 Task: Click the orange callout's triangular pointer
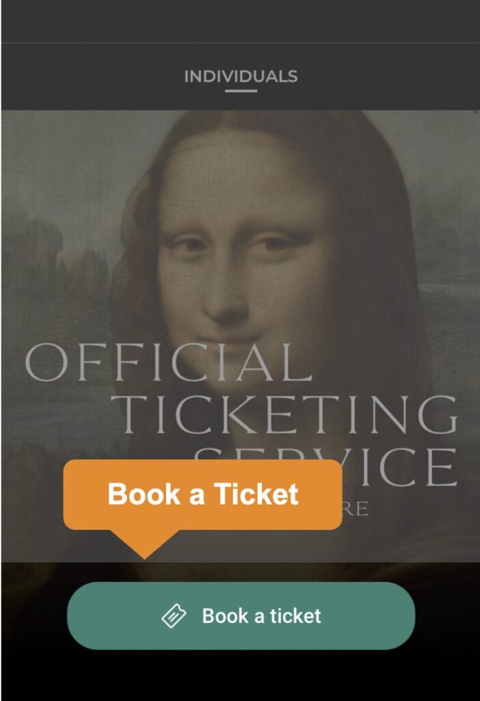tap(145, 544)
